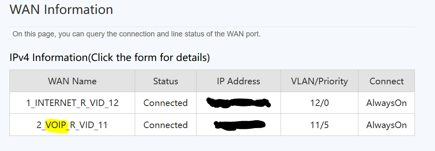Click the WAN Information page title

[61, 9]
